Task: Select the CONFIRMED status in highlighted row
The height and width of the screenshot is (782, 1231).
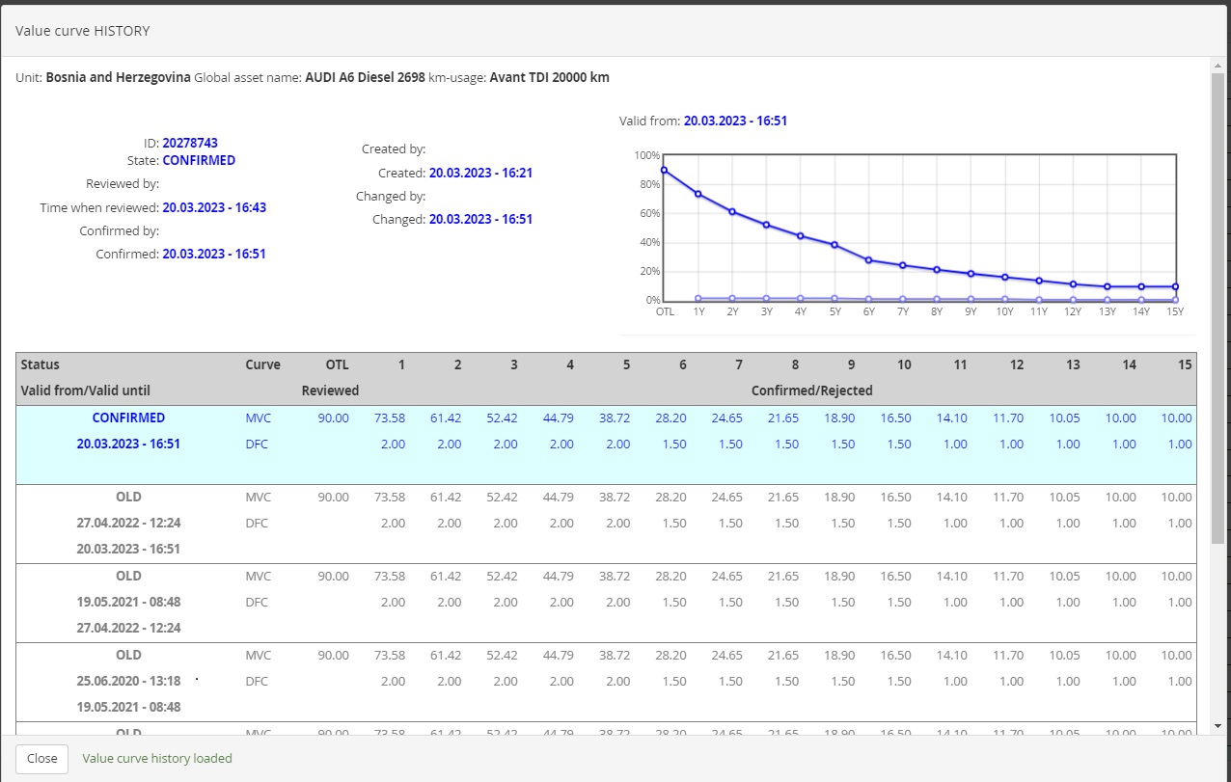Action: (128, 418)
